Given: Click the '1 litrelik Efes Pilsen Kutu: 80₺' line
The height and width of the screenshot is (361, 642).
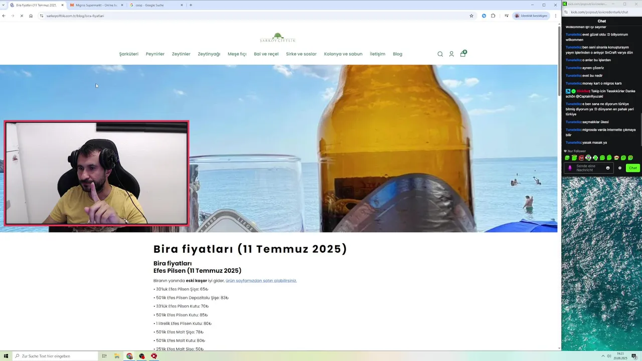Looking at the screenshot, I should 183,323.
